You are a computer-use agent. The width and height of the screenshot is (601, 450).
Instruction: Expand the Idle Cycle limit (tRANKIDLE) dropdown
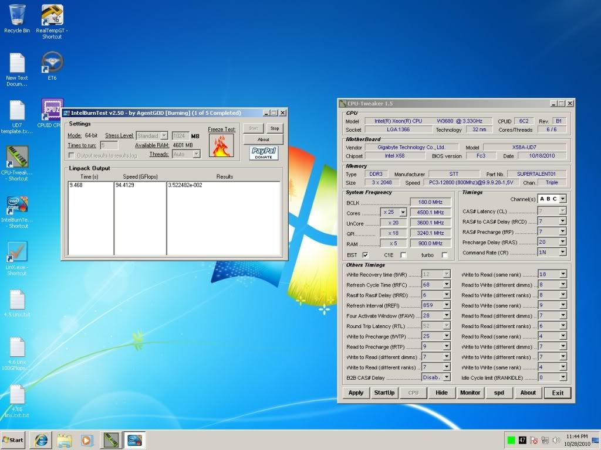(563, 377)
